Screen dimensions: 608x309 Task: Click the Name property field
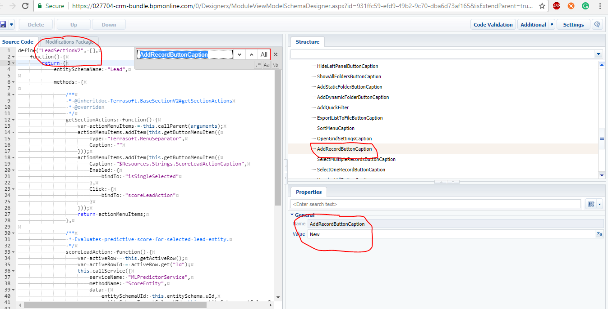point(456,224)
